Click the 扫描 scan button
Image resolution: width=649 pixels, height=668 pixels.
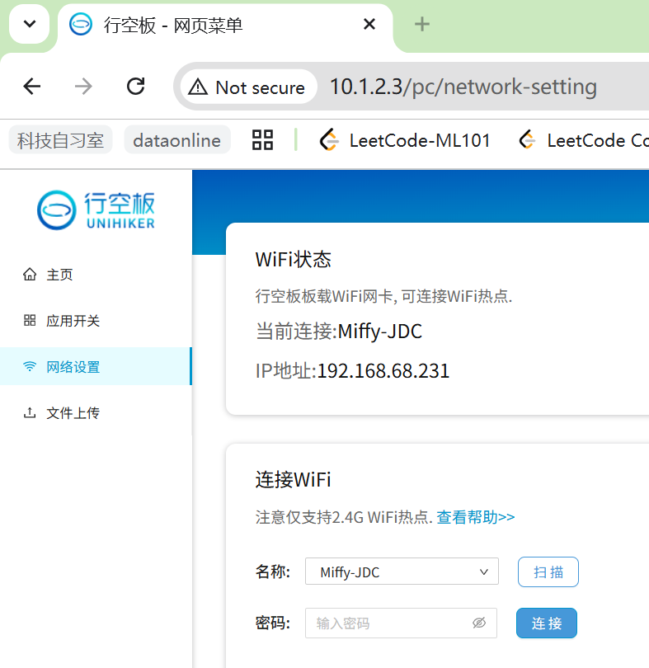548,572
